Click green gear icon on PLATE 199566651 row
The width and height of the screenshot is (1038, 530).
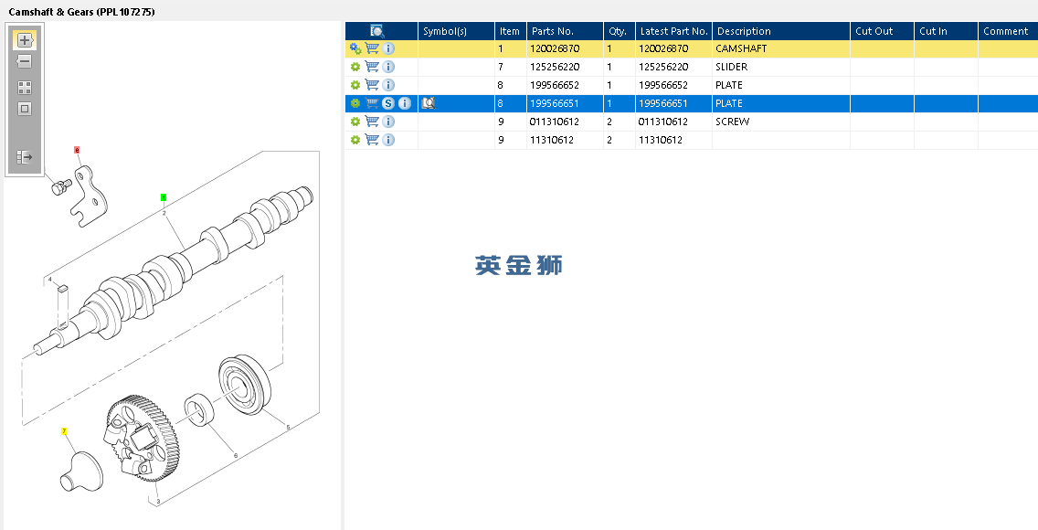click(355, 103)
